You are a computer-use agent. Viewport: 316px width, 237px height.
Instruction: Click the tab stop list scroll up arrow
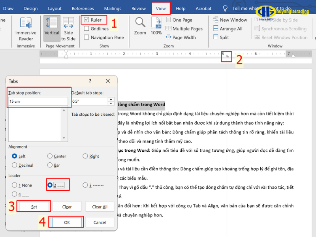pyautogui.click(x=64, y=111)
